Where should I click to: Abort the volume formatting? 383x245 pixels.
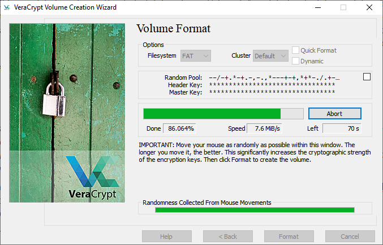pyautogui.click(x=334, y=114)
